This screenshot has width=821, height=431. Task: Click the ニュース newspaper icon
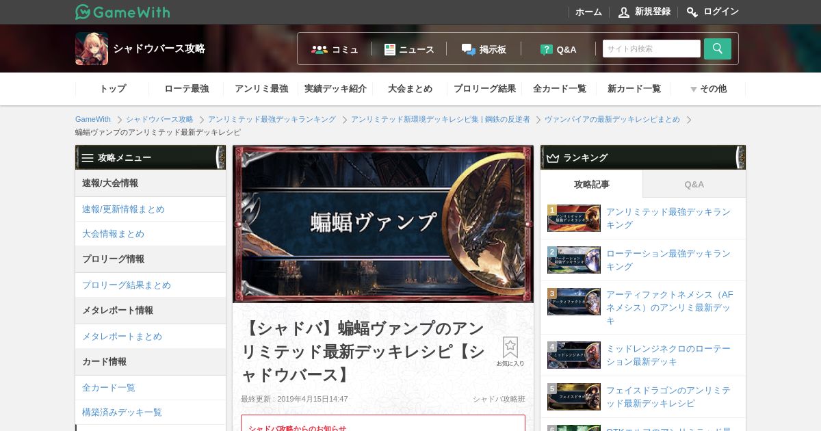[390, 49]
